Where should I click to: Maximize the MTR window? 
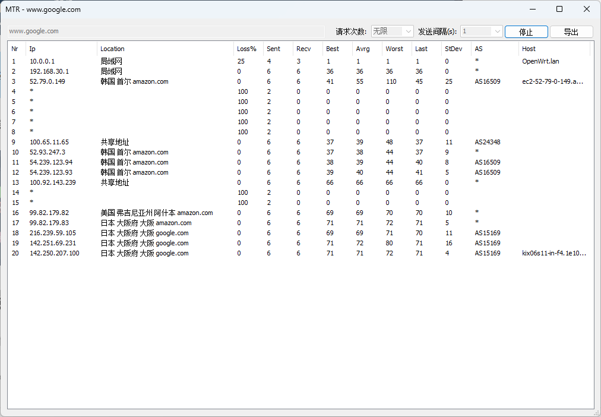[x=559, y=9]
